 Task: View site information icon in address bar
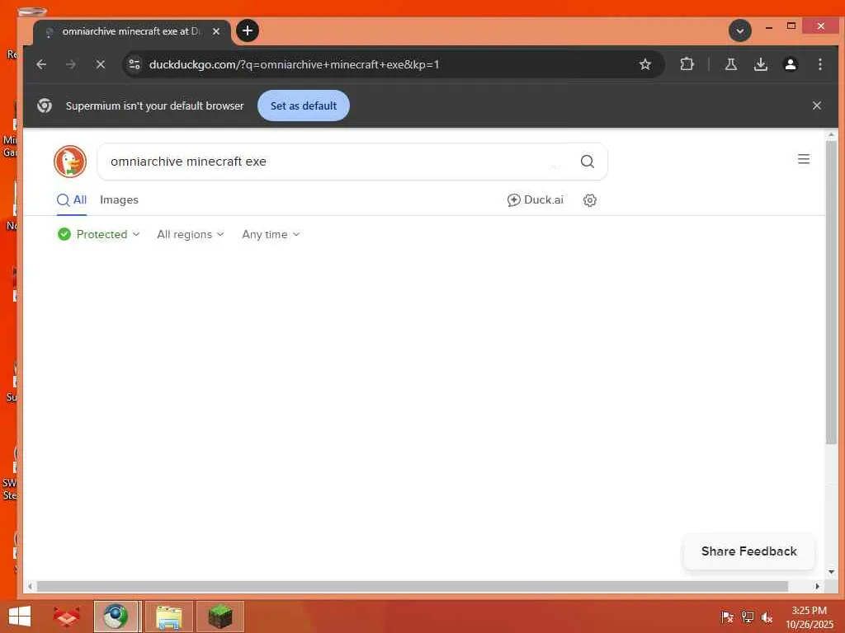point(135,64)
